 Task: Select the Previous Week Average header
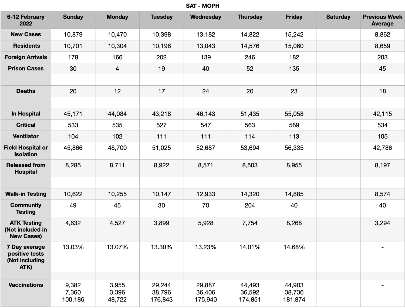click(382, 20)
